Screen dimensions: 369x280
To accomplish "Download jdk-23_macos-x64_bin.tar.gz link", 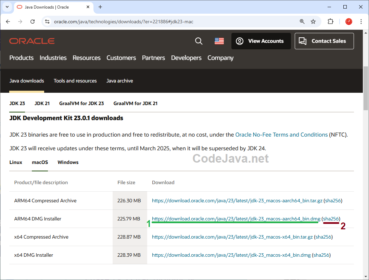I will pos(232,237).
